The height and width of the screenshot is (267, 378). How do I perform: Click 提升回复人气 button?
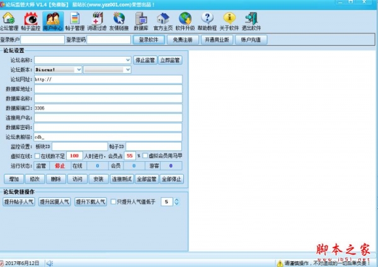(x=54, y=202)
